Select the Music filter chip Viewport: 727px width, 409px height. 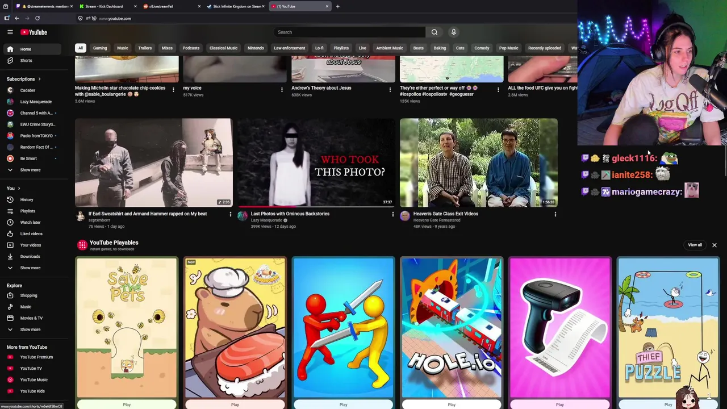click(x=123, y=48)
